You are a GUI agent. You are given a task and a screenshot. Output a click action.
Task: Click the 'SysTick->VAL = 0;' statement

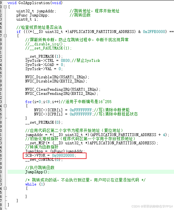[x=44, y=69]
